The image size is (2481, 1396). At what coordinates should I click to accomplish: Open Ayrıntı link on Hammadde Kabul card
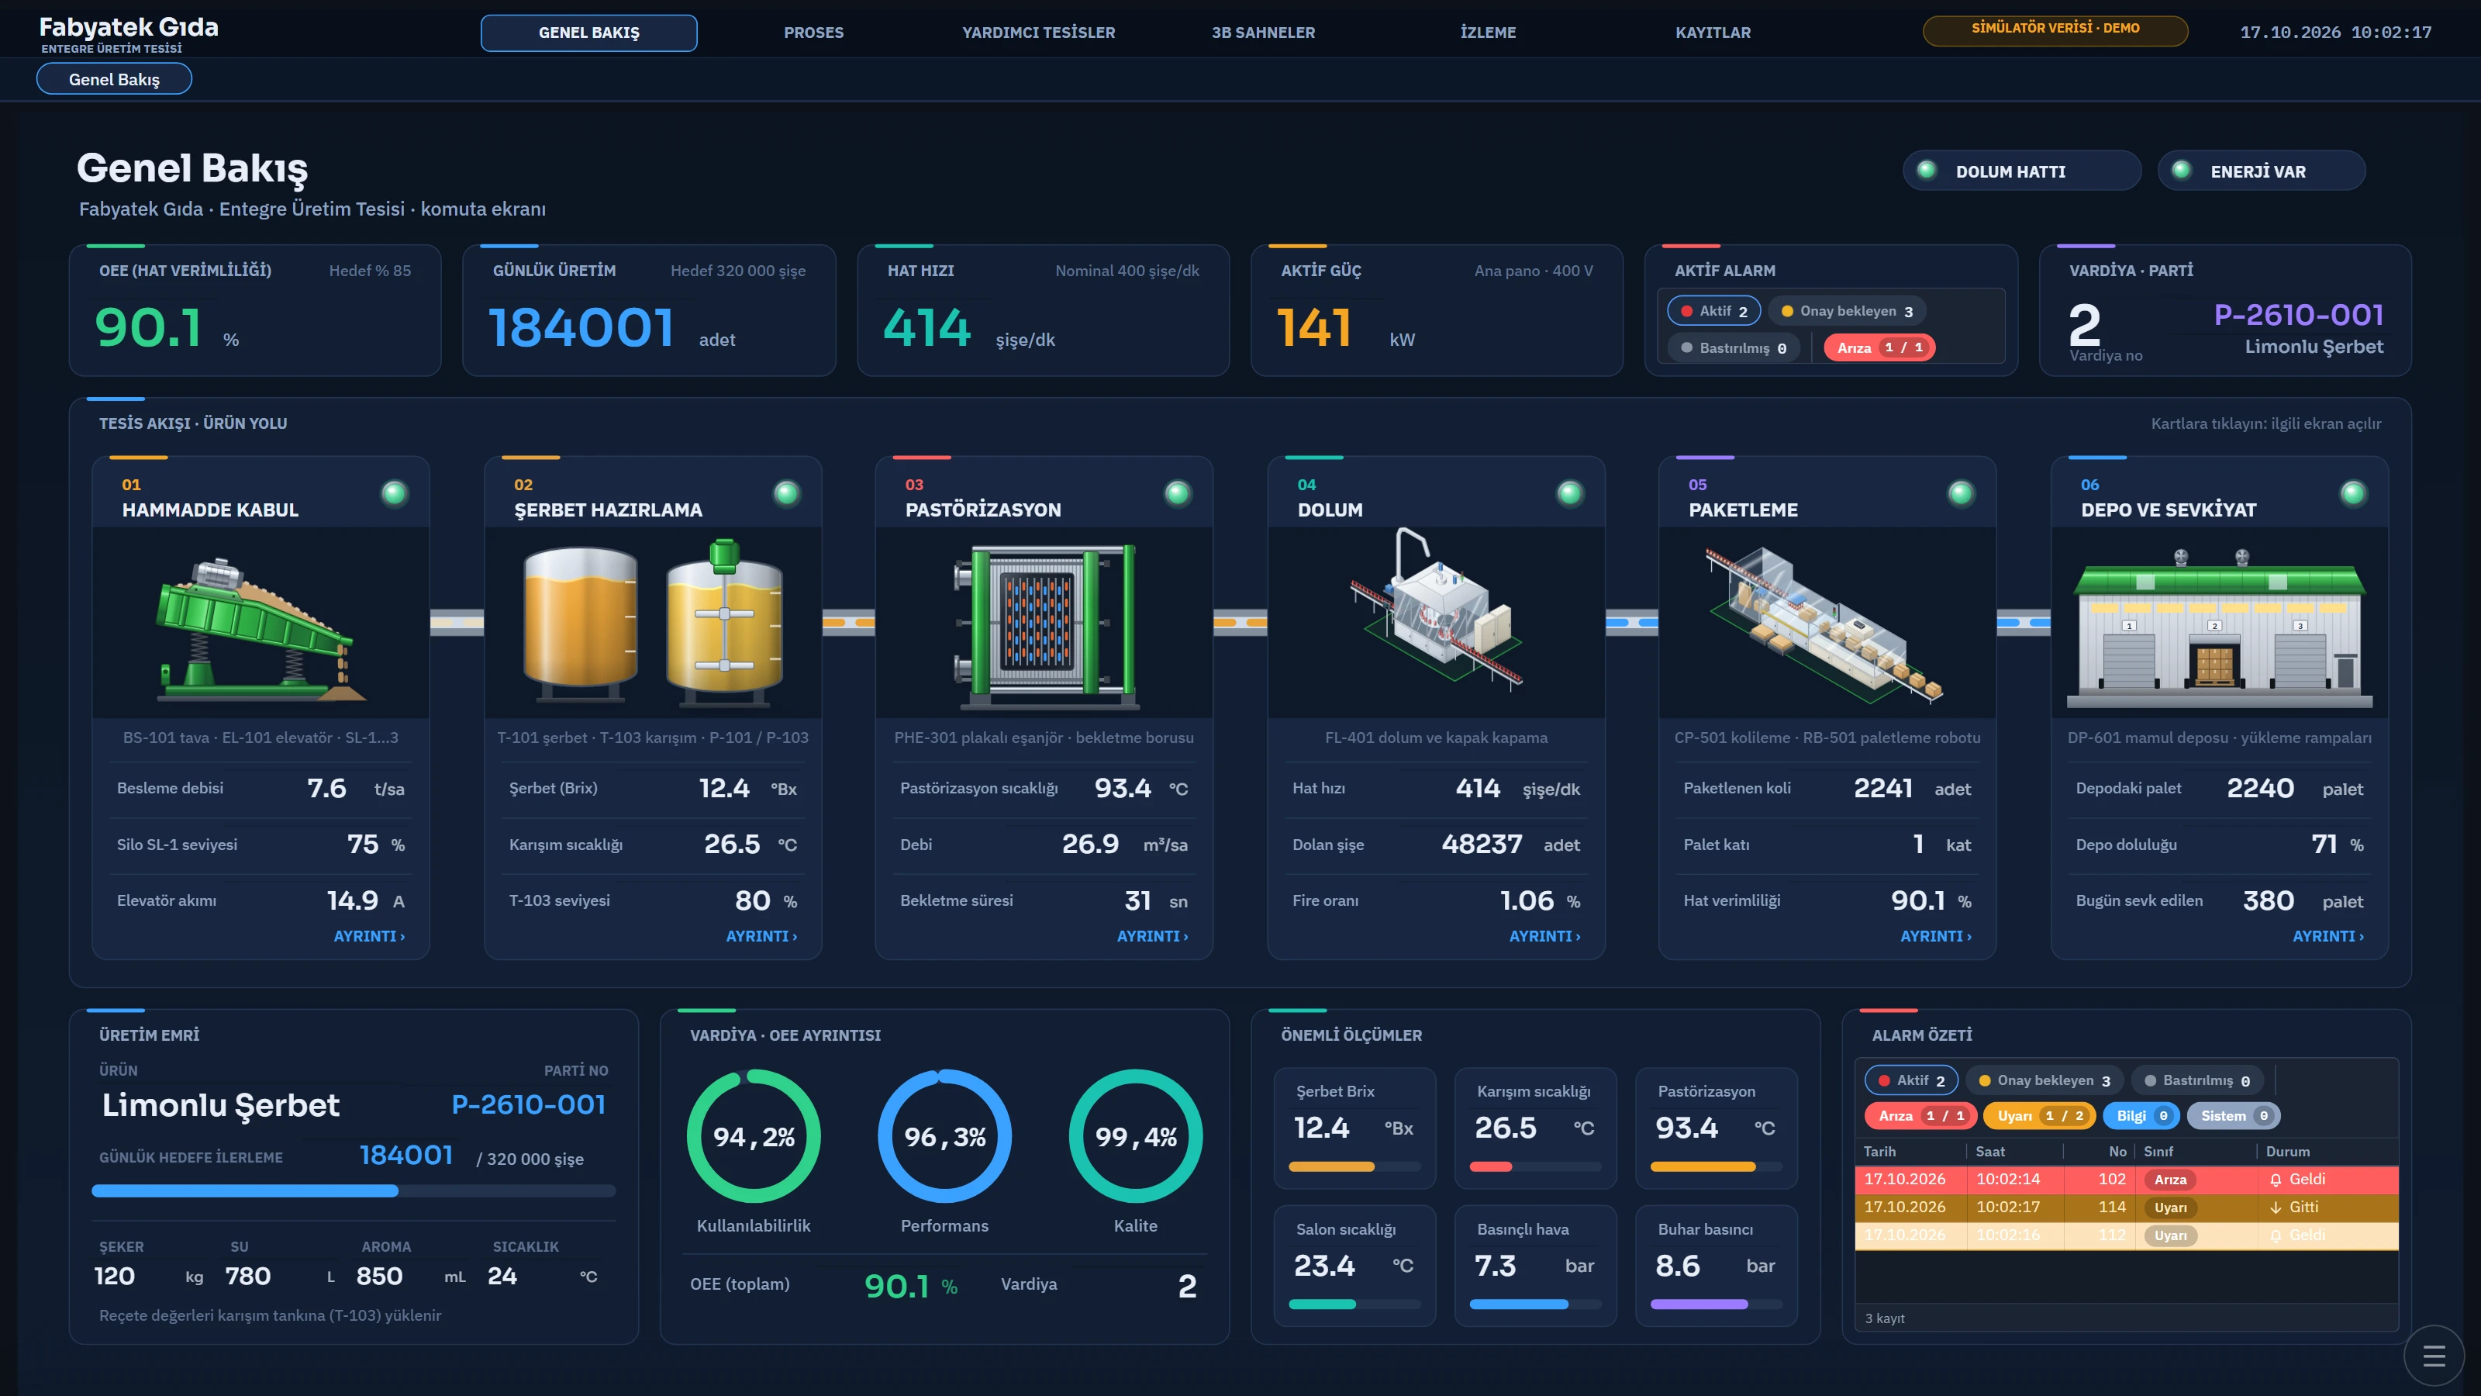(x=369, y=936)
